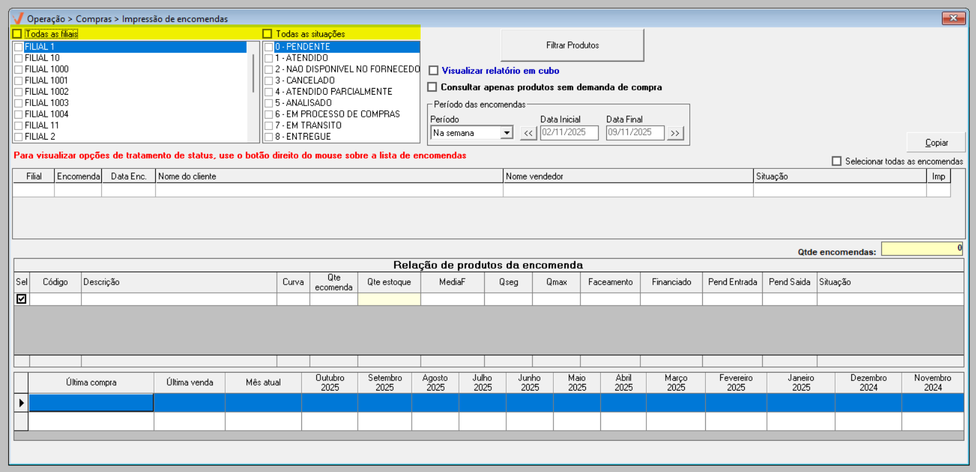Viewport: 976px width, 472px height.
Task: Click the previous period arrow button
Action: tap(528, 133)
